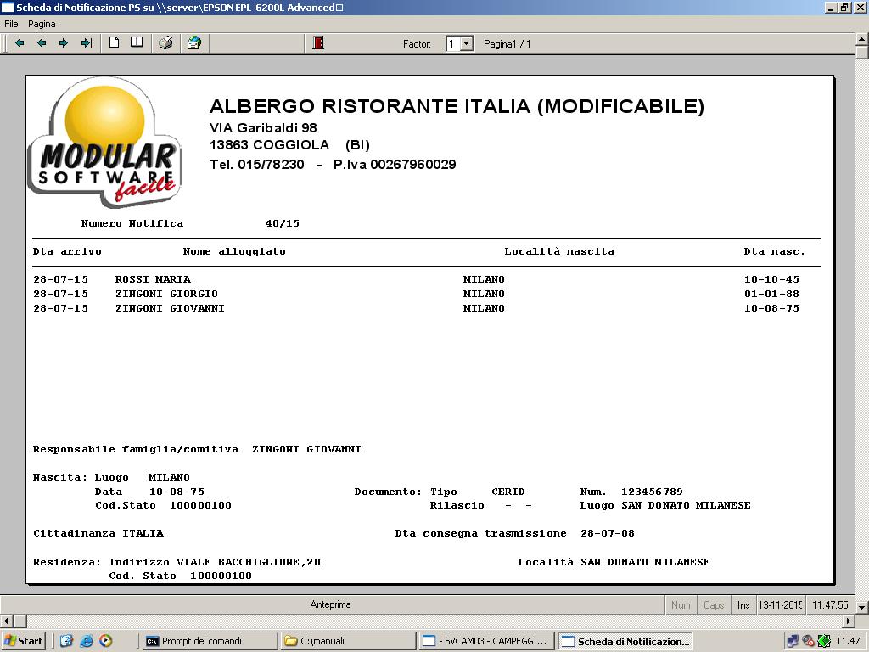Click the tray icon left of the green one
Image resolution: width=869 pixels, height=652 pixels.
tap(808, 641)
